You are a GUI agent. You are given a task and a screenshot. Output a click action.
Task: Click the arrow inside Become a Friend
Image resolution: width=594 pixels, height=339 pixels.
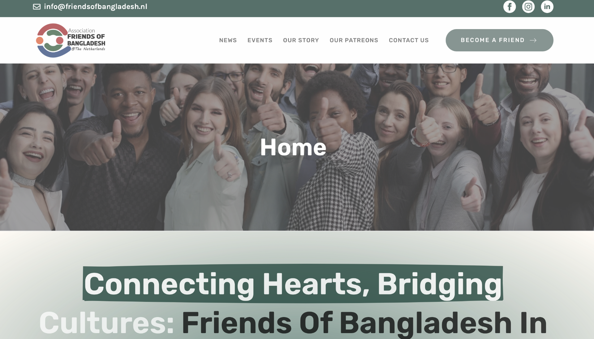[533, 40]
